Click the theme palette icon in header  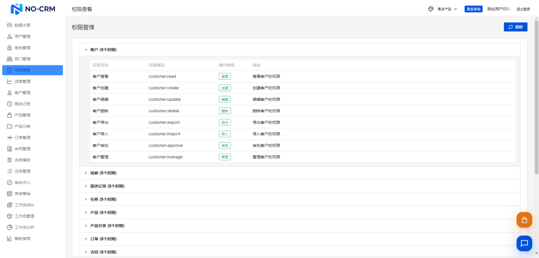tap(431, 9)
